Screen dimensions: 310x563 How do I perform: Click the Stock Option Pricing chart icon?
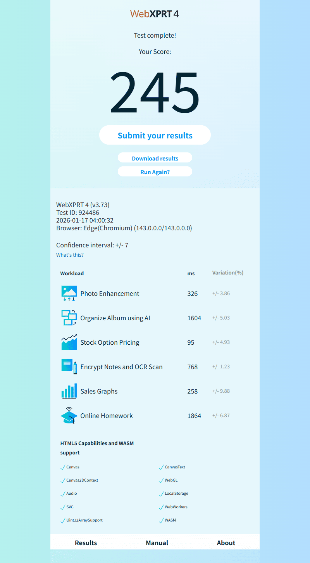(69, 342)
